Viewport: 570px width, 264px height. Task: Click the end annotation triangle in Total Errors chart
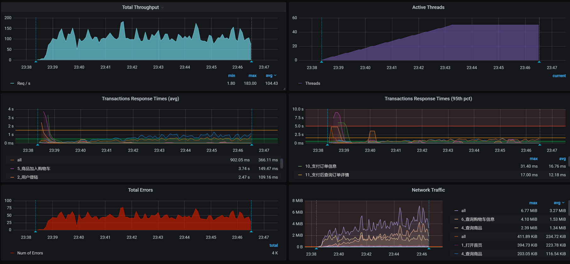click(251, 231)
